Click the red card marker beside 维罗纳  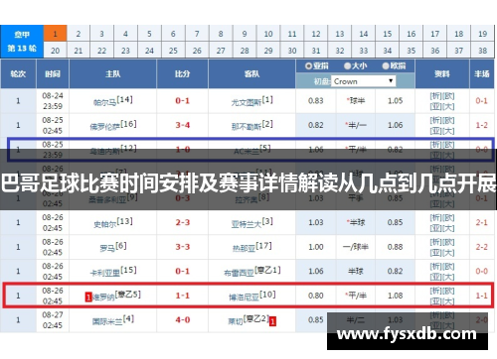coord(88,298)
